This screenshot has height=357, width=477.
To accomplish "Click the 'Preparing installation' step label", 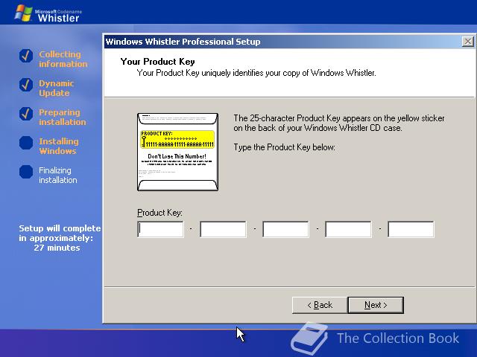I will pos(63,118).
